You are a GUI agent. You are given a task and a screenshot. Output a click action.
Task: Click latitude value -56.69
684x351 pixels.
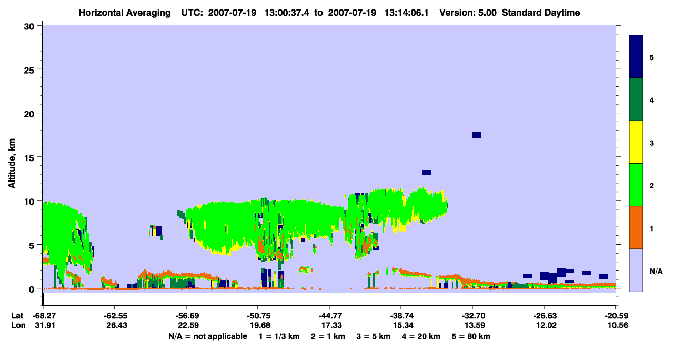click(x=186, y=316)
